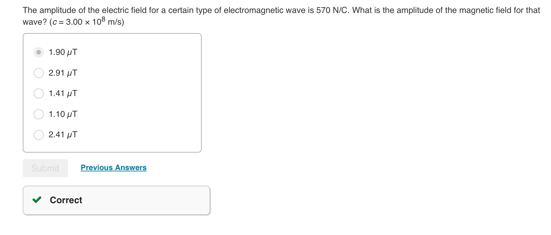Pick the 1.10 µT radio button
This screenshot has width=551, height=235.
[38, 114]
